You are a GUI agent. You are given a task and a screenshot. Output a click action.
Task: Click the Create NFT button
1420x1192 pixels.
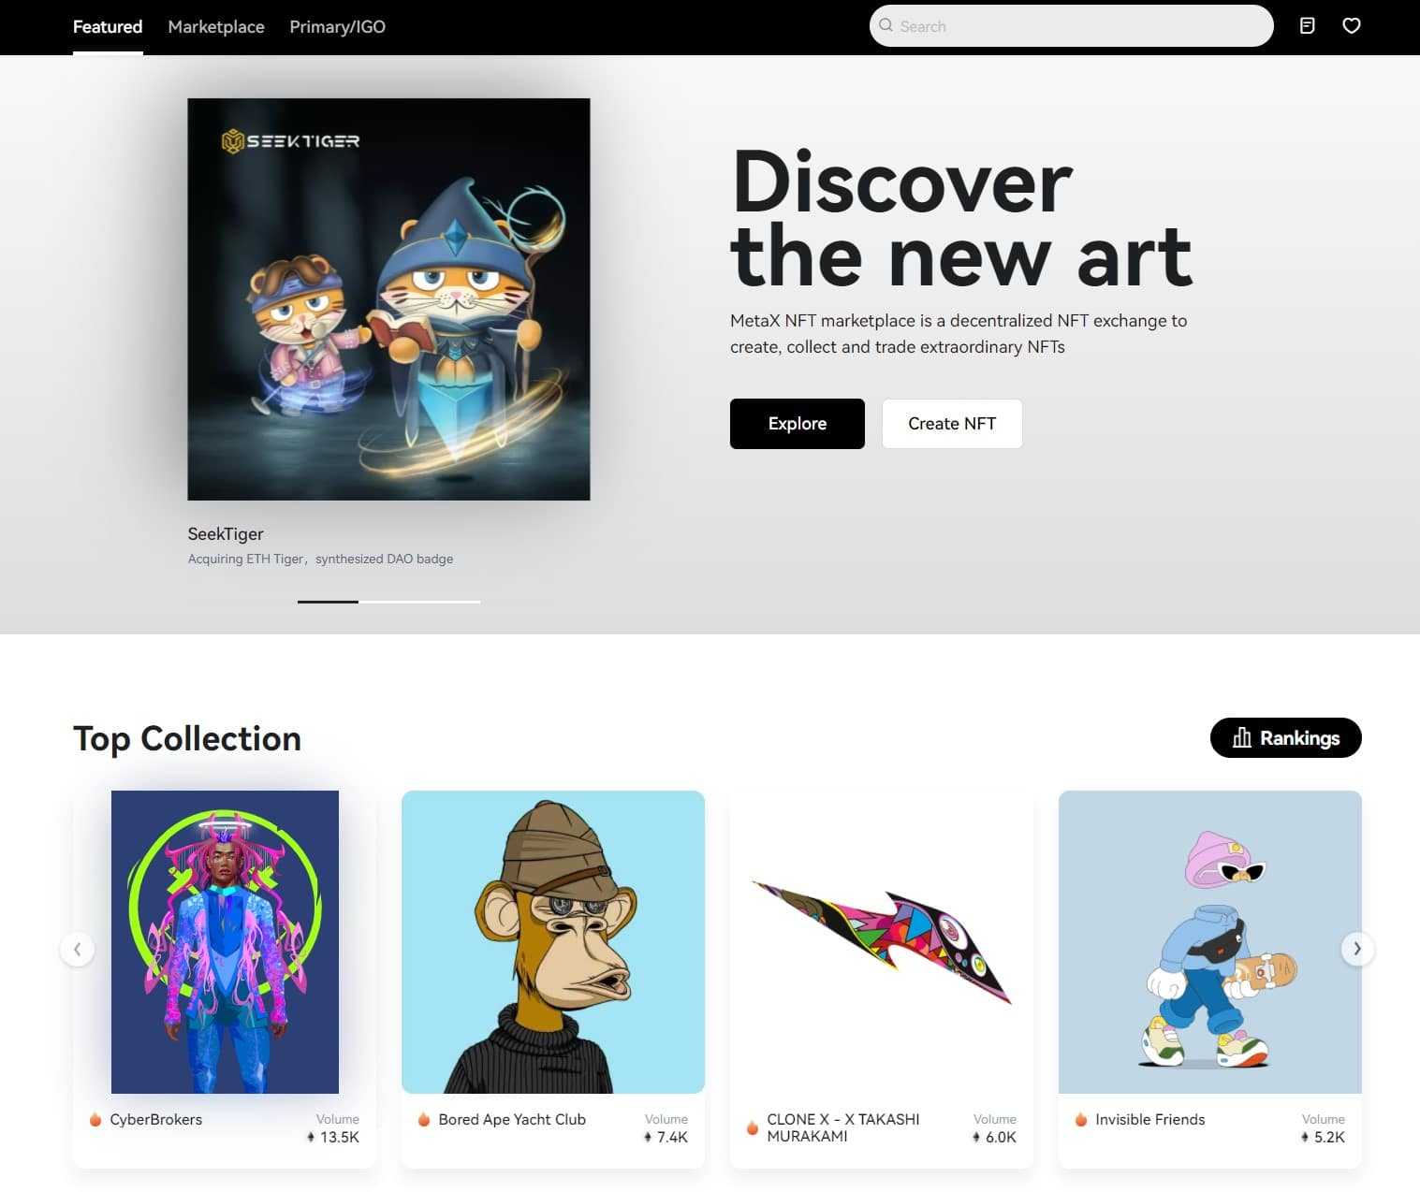point(952,424)
